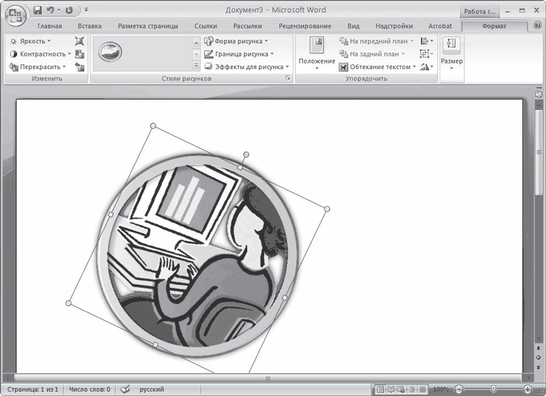Click the Форма рисунка button
546x396 pixels.
coord(239,41)
